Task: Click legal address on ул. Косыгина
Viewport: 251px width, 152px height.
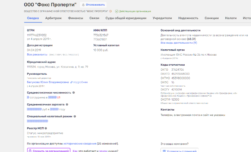Action: coord(57,67)
